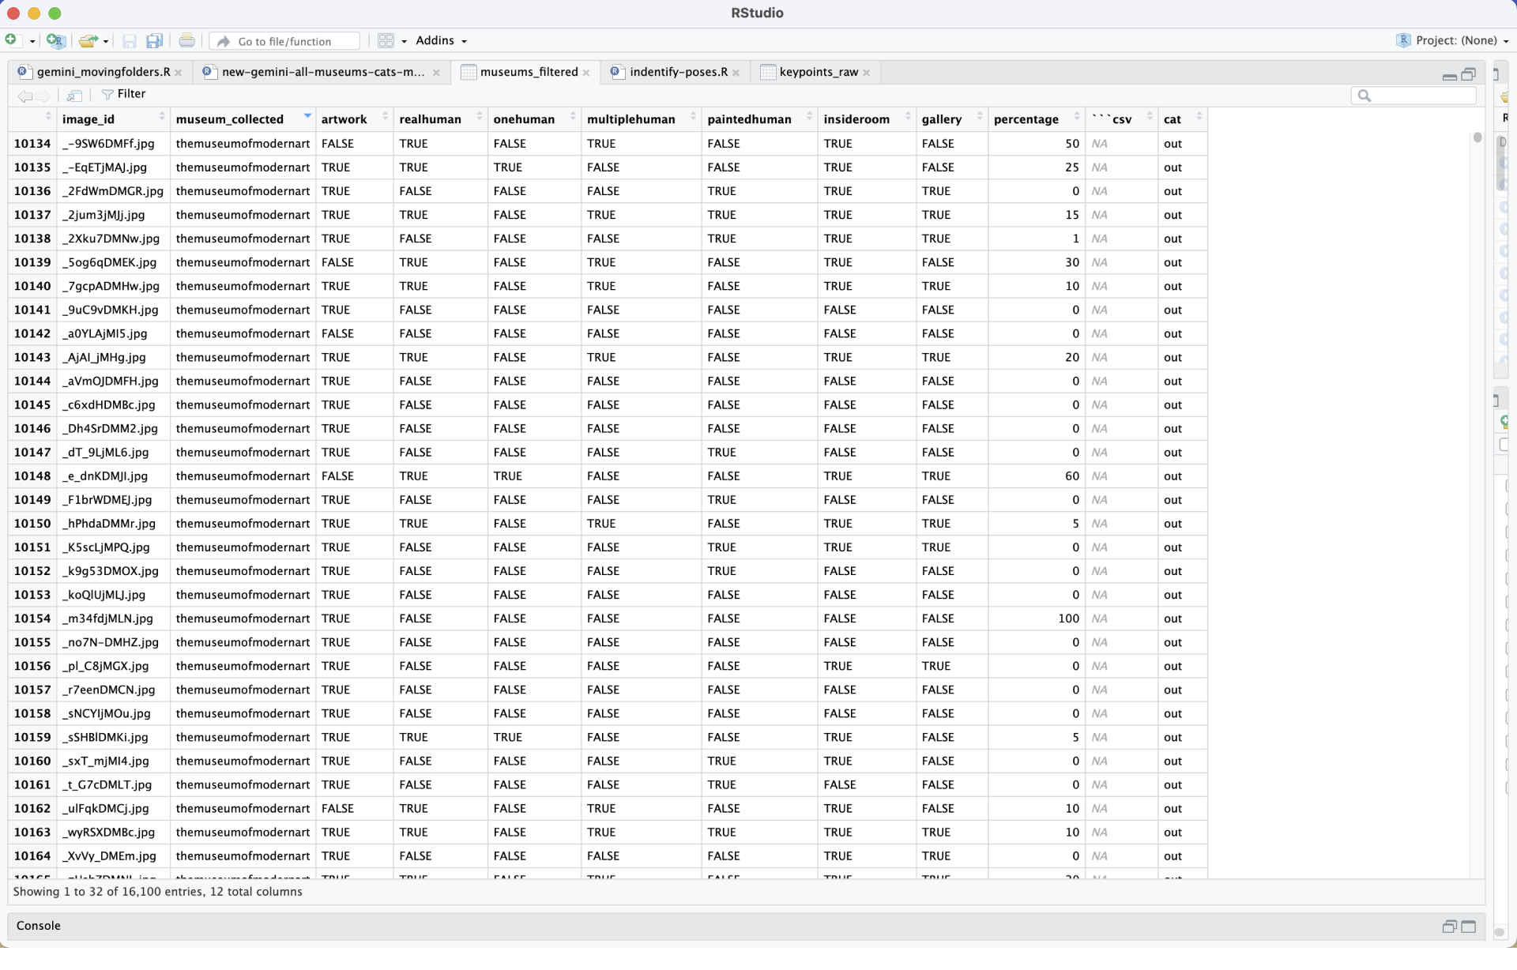Click the data viewer search field
This screenshot has height=970, width=1517.
[x=1413, y=96]
